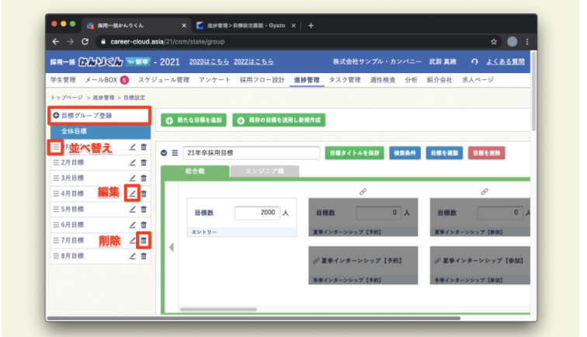The image size is (587, 337).
Task: Click the 8月目標 list item text
Action: click(x=73, y=256)
